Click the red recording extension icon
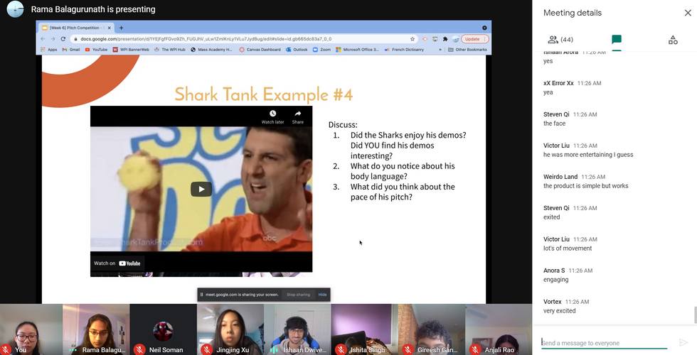The width and height of the screenshot is (697, 355). tap(425, 39)
